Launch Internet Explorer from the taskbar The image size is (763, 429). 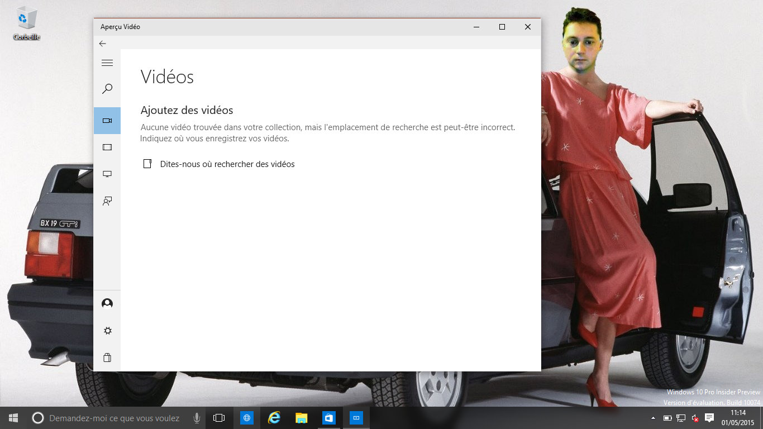coord(274,418)
